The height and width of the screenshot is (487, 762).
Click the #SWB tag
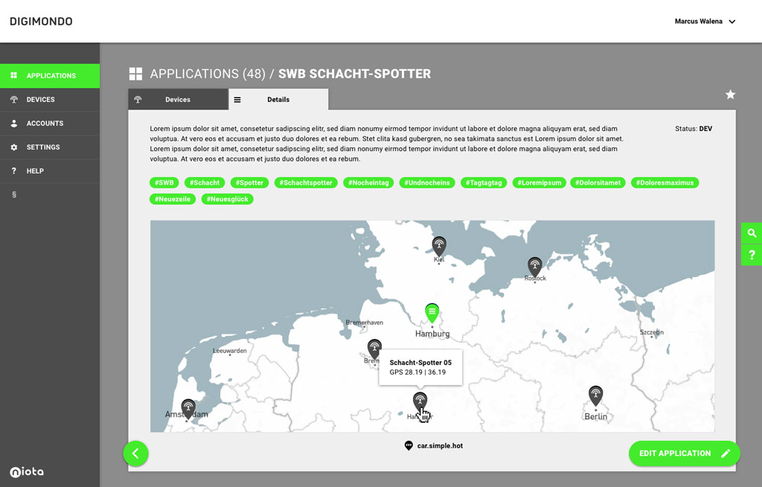coord(164,183)
